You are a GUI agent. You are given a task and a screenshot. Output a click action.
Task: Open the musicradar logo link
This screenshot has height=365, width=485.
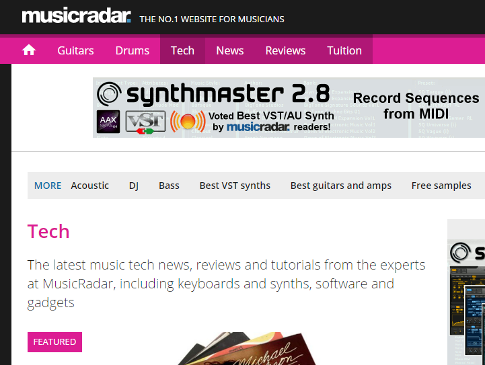click(x=77, y=15)
